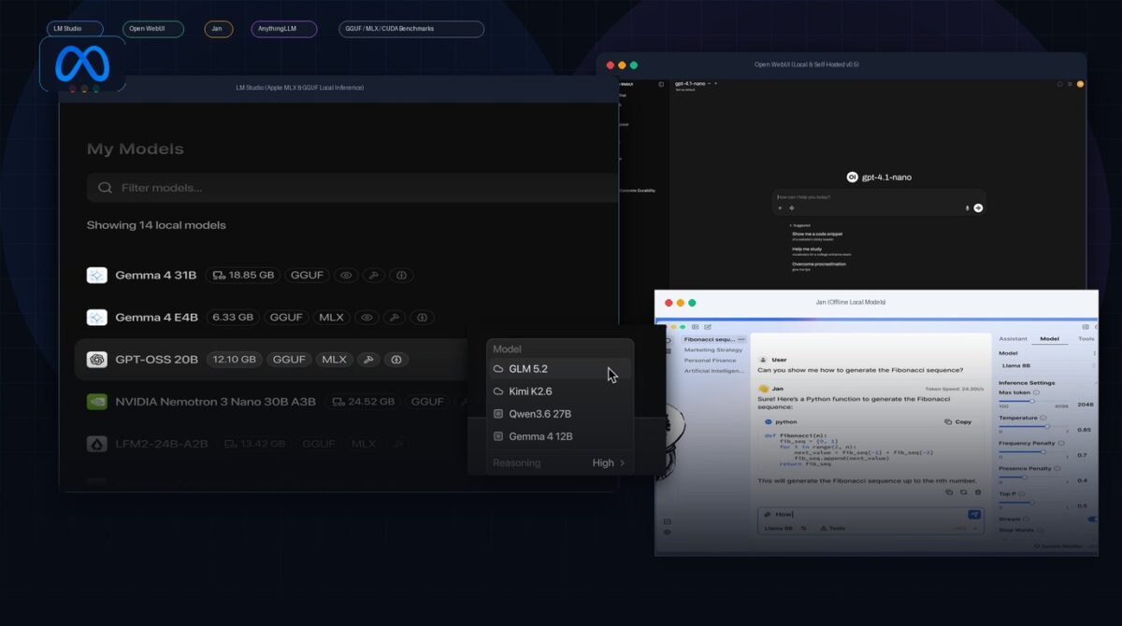This screenshot has width=1122, height=626.
Task: Click the OpenAI logo icon beside GPT-OSS 20B
Action: coord(97,360)
